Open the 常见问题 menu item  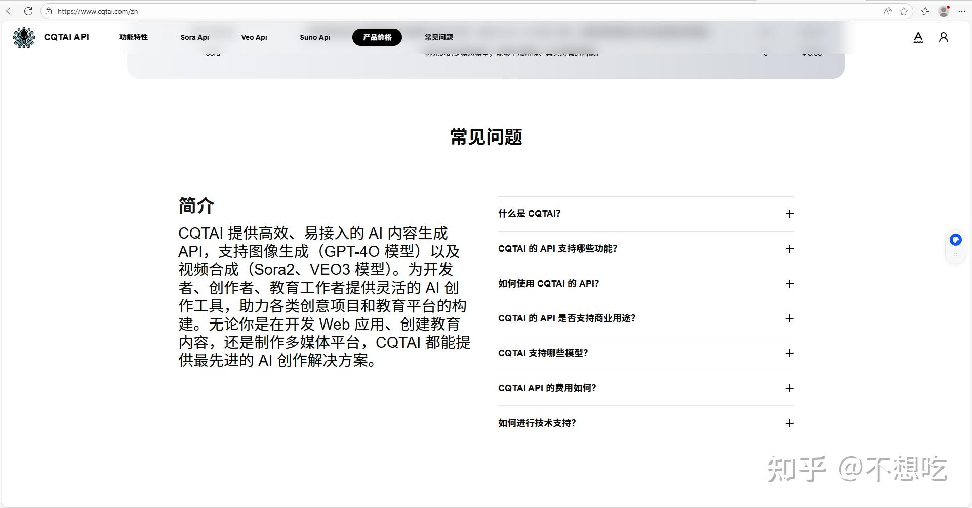pos(438,37)
